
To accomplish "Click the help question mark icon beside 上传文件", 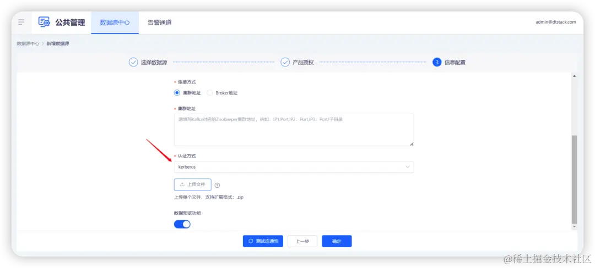I will coord(217,185).
